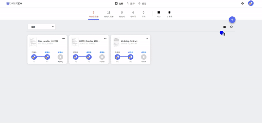Open the Kdan_reseller_202209 document thumbnail
The image size is (262, 123).
click(x=33, y=42)
